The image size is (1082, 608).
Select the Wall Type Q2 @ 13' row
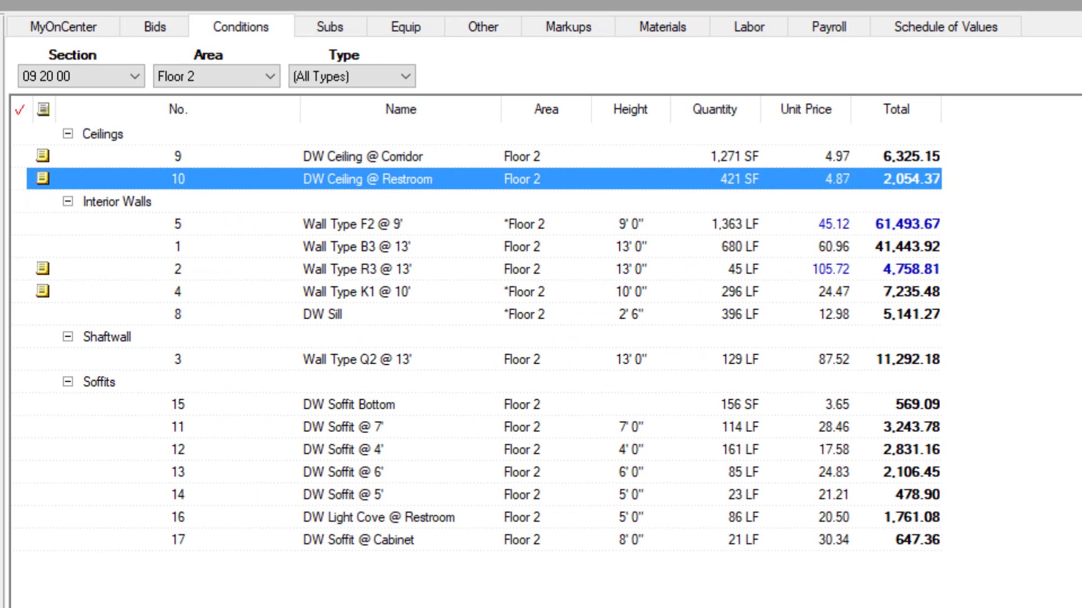357,359
